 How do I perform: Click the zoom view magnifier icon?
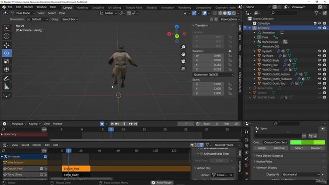(x=184, y=47)
